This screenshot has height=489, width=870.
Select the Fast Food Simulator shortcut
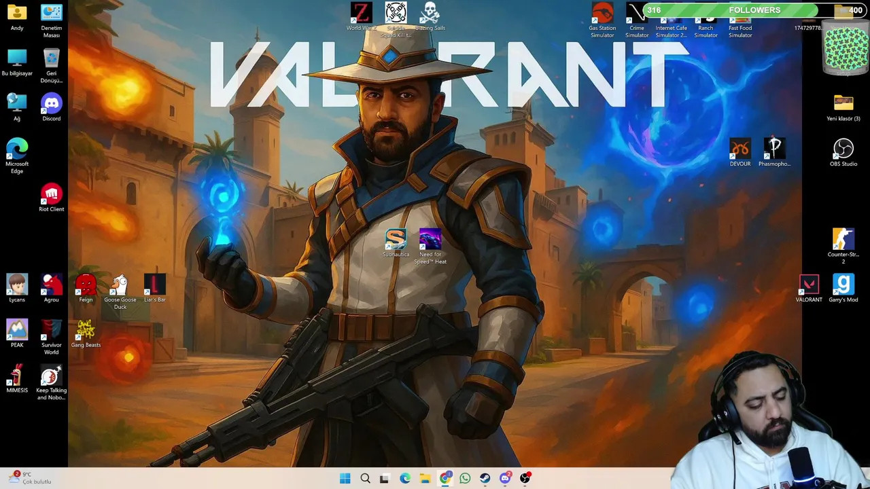coord(740,20)
